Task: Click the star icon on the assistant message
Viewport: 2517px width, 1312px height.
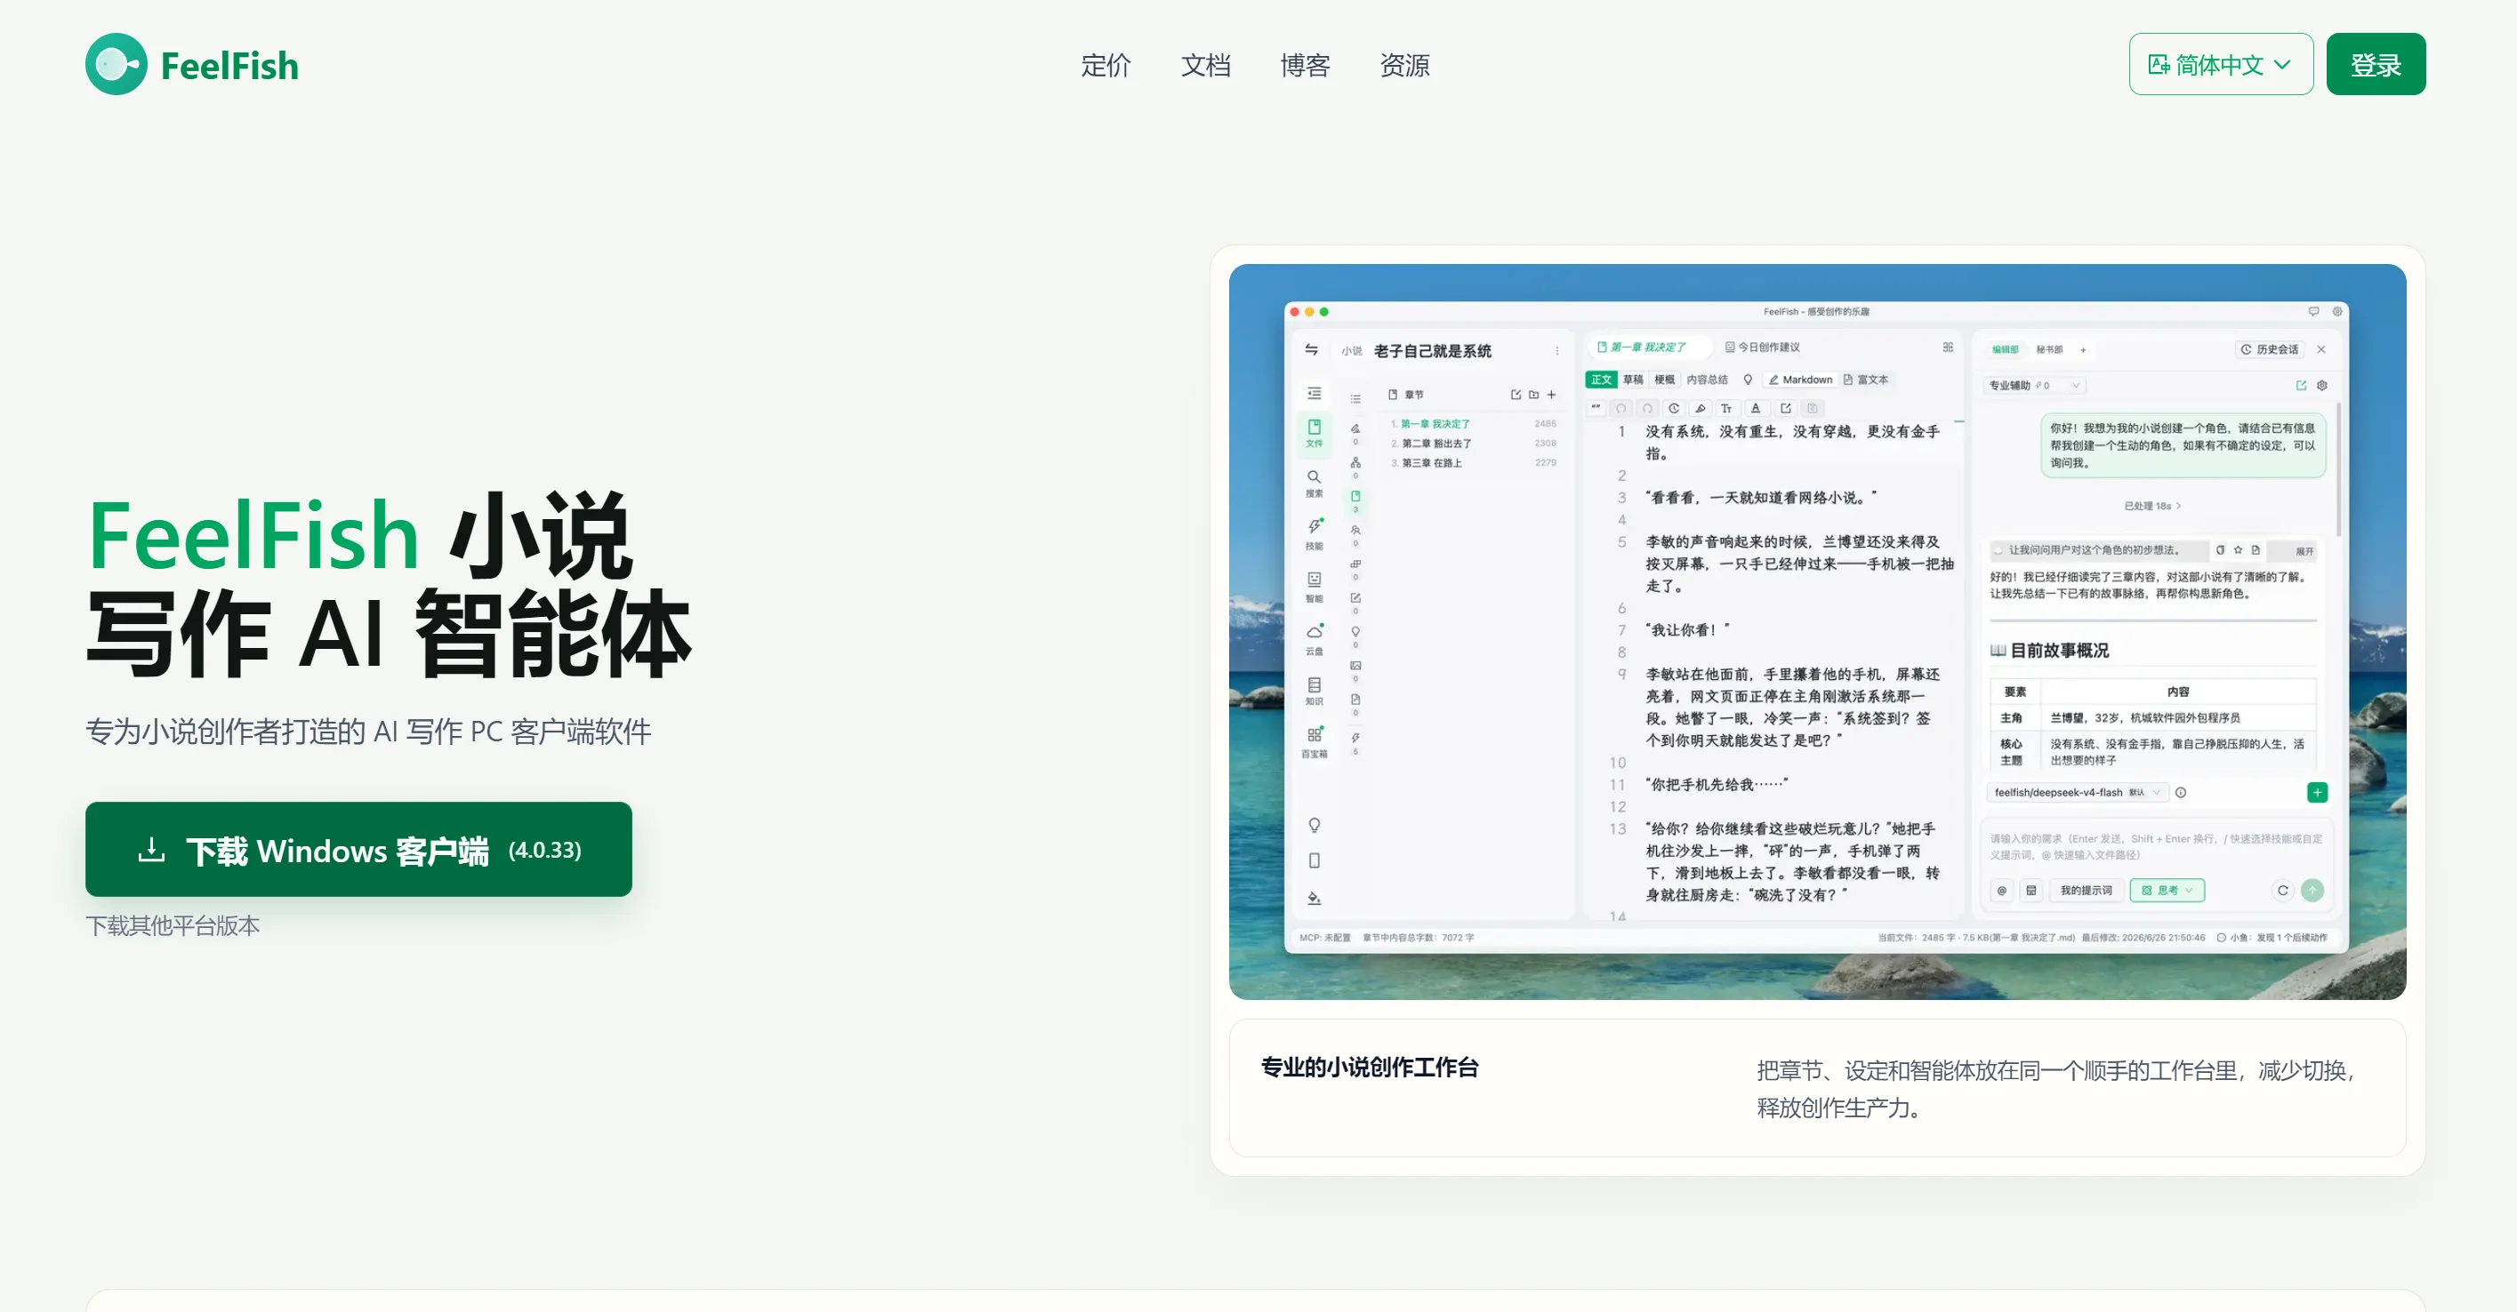Action: coord(2239,550)
